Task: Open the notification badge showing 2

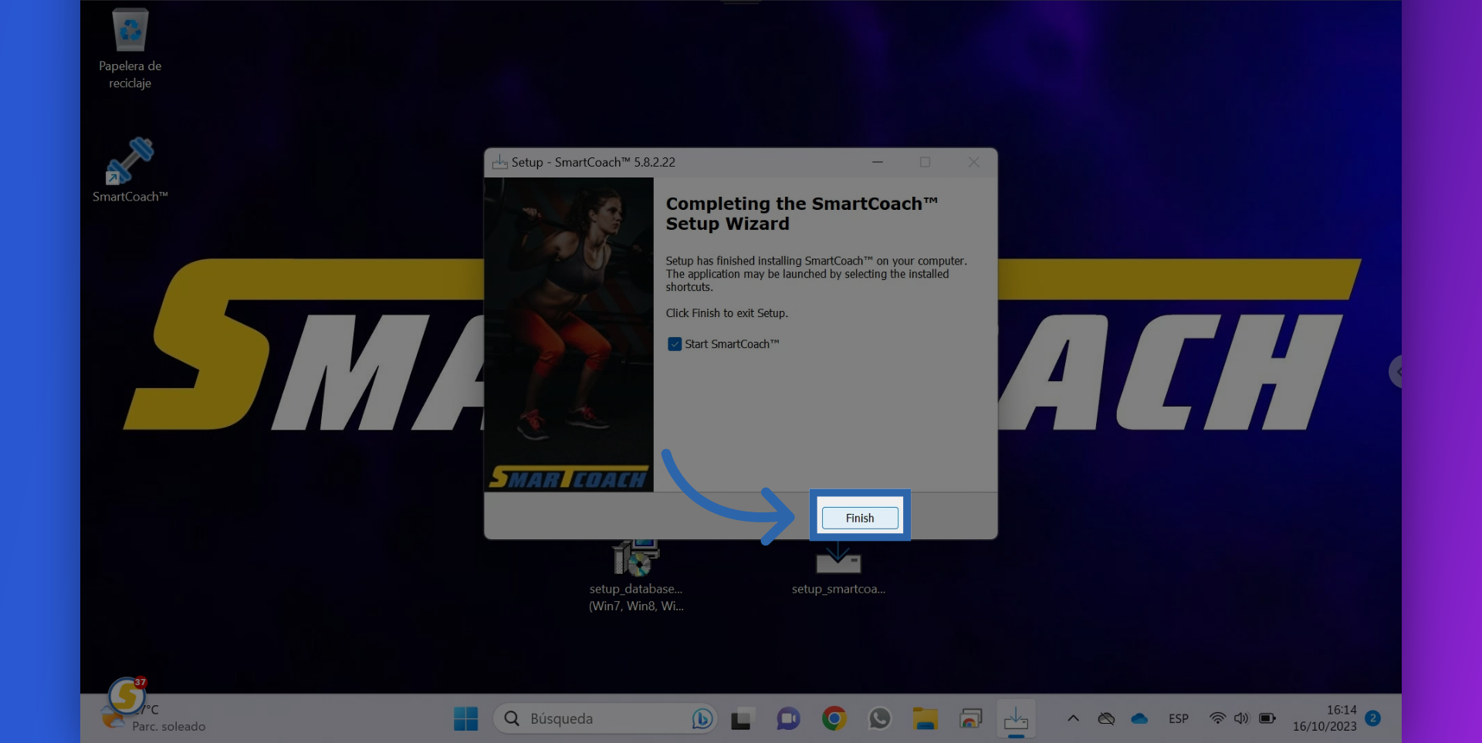Action: (1372, 718)
